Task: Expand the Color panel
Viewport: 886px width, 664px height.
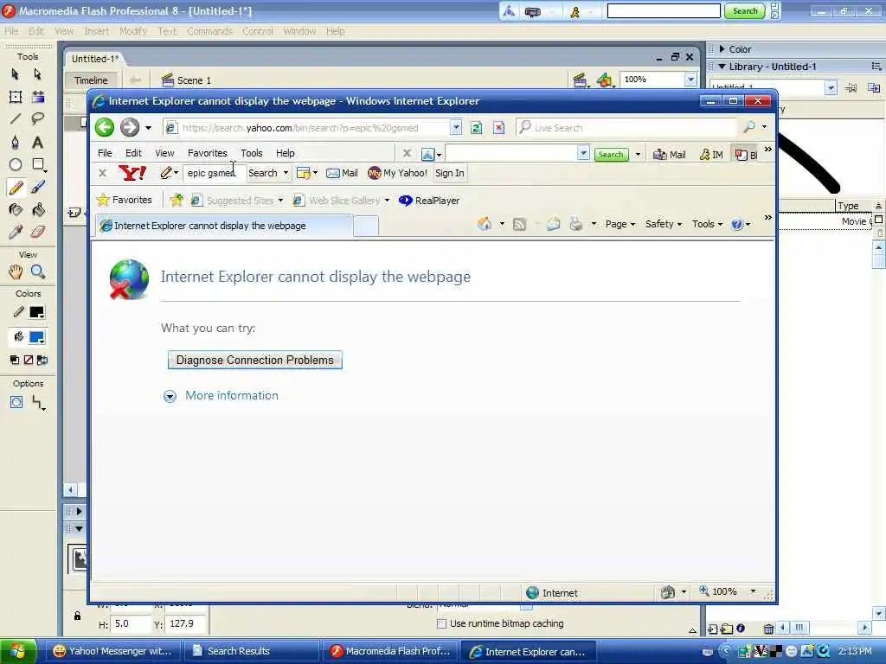Action: [x=722, y=49]
